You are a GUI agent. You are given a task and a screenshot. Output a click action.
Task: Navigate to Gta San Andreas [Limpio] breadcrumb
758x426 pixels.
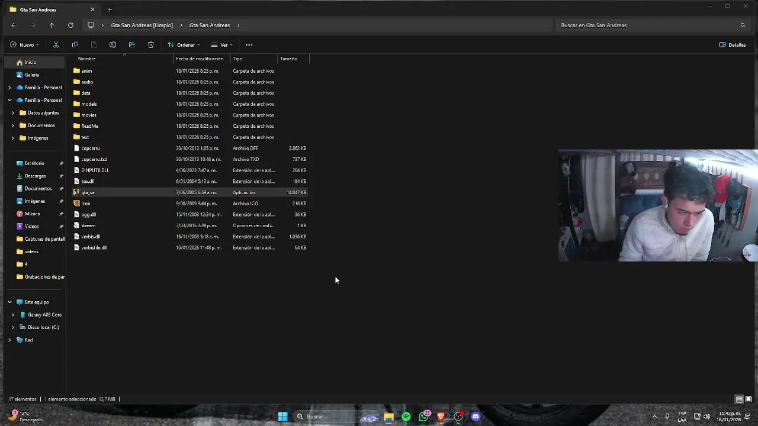[x=142, y=25]
